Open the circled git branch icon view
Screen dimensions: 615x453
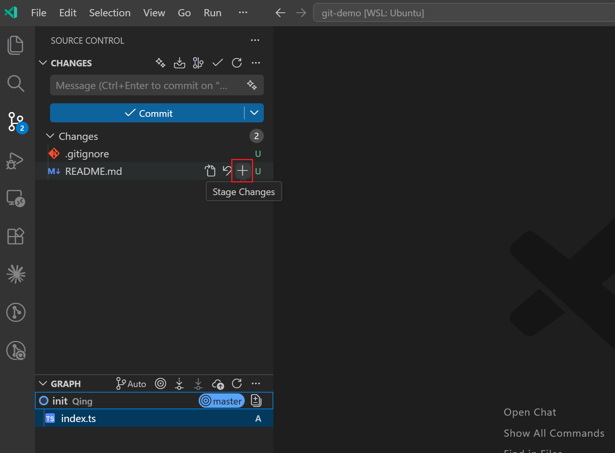point(16,312)
